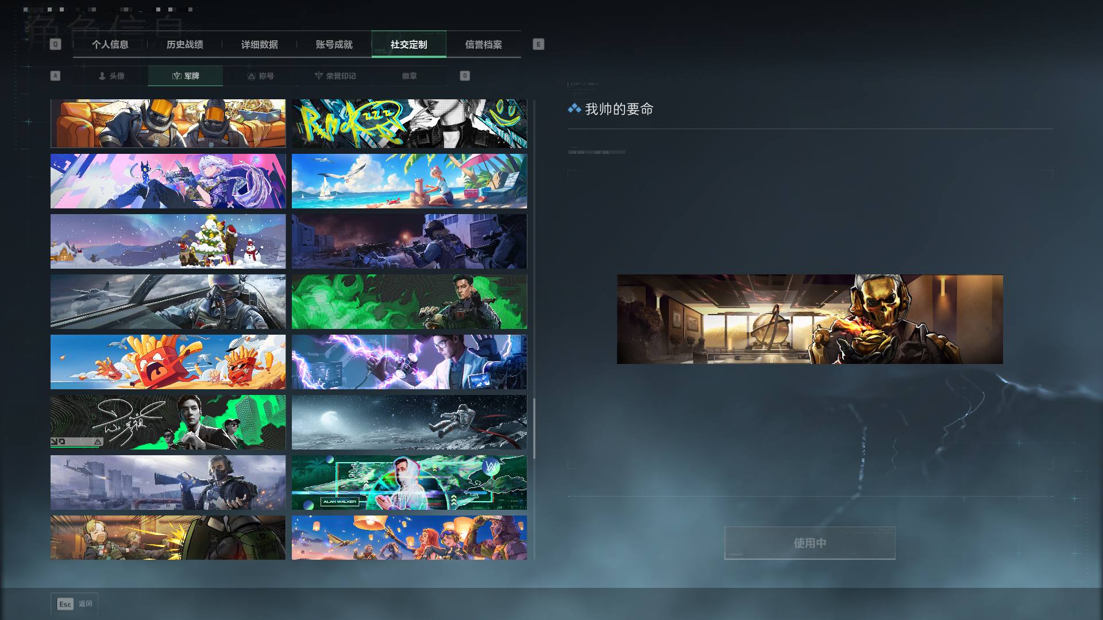
Task: Open the 徽章 badge sub-tab
Action: point(409,76)
